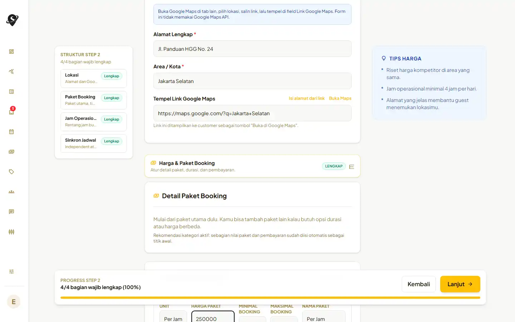The image size is (515, 322).
Task: Open the Unit Per Jam field
Action: pos(173,317)
